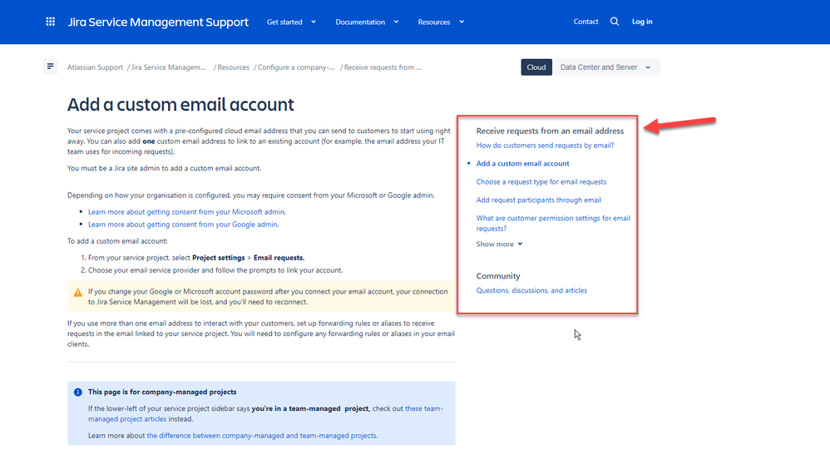This screenshot has width=830, height=450.
Task: Open customer permission settings for email requests link
Action: tap(553, 223)
